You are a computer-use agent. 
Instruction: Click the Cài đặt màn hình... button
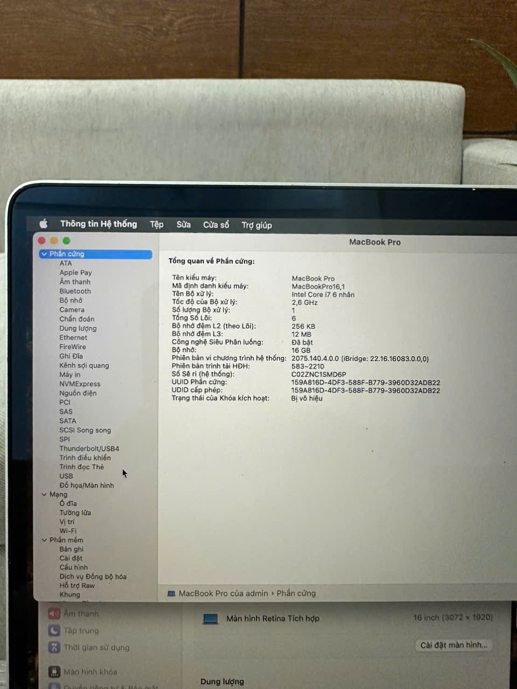point(453,645)
